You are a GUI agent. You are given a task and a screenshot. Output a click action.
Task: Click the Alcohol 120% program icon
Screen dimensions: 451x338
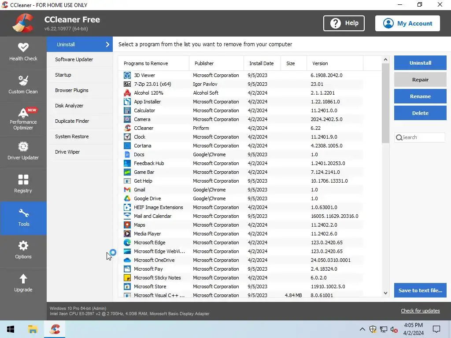pyautogui.click(x=127, y=93)
